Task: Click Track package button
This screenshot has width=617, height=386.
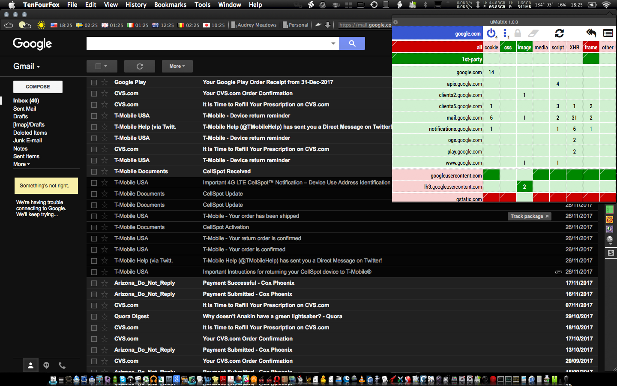Action: click(x=529, y=216)
